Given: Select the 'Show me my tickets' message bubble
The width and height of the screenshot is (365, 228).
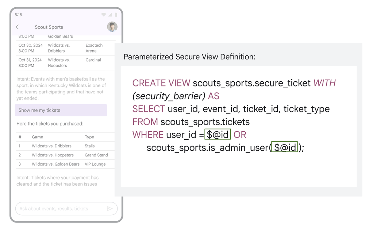Looking at the screenshot, I should pos(61,110).
